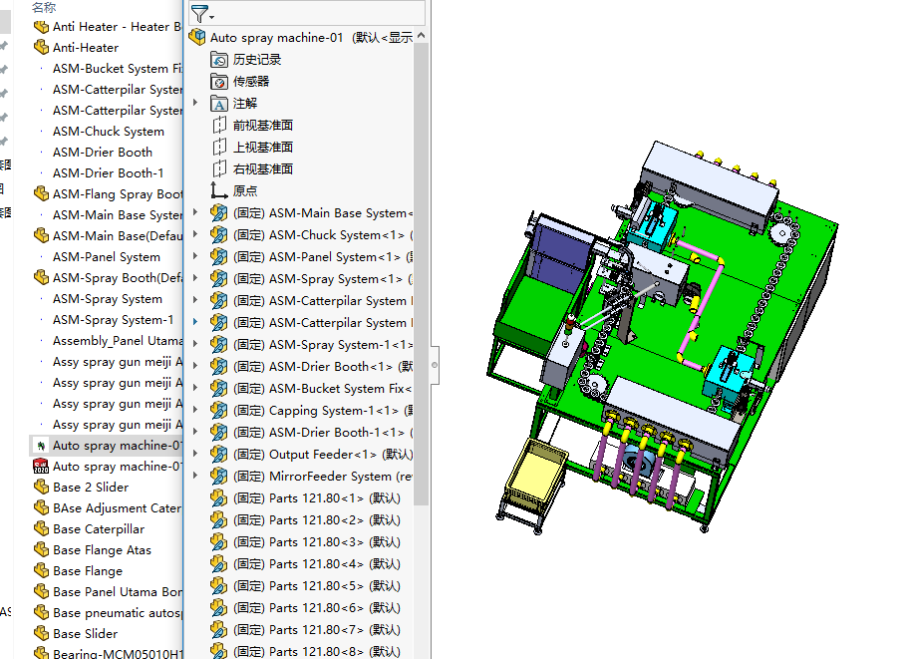Select ASM-Panel System in file list

coord(106,257)
